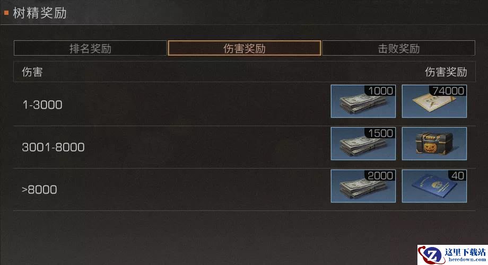Click the 74000 certificate reward icon

pos(434,101)
